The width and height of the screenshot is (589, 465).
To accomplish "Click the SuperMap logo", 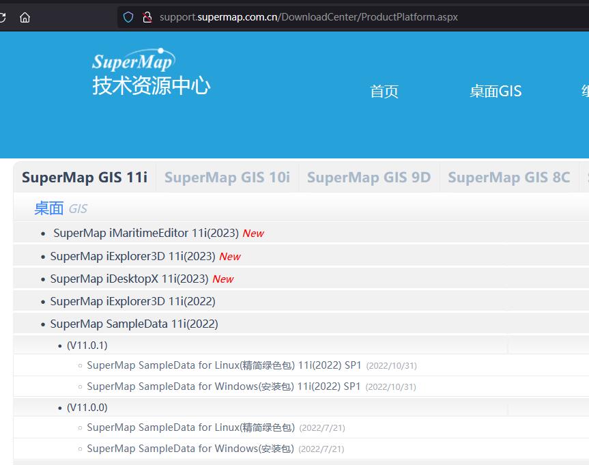I will click(x=133, y=60).
